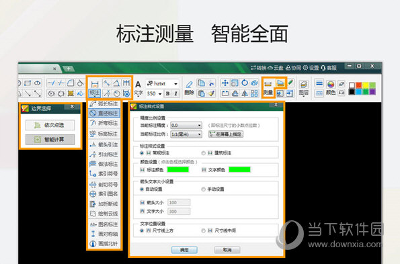Click the eye view icon

click(38, 83)
